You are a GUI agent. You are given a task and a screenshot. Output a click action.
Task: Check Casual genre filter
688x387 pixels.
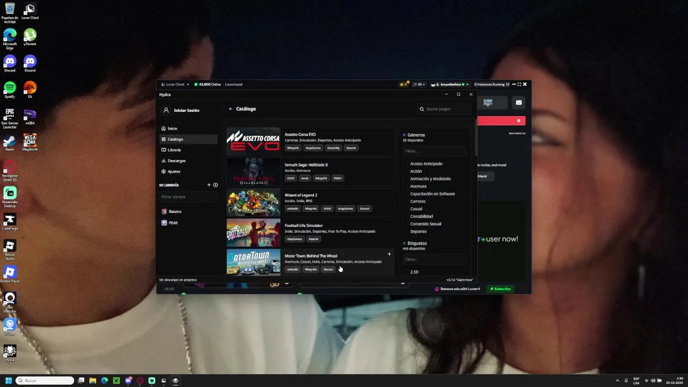[413, 209]
